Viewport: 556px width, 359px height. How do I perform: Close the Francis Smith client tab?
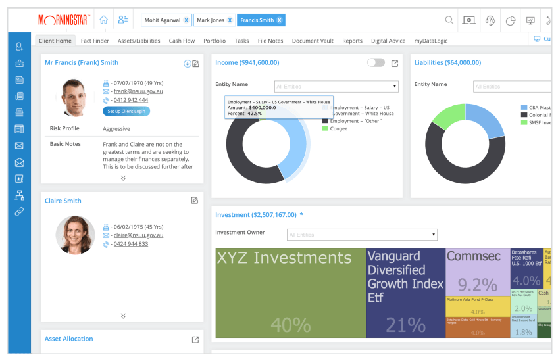[x=280, y=20]
